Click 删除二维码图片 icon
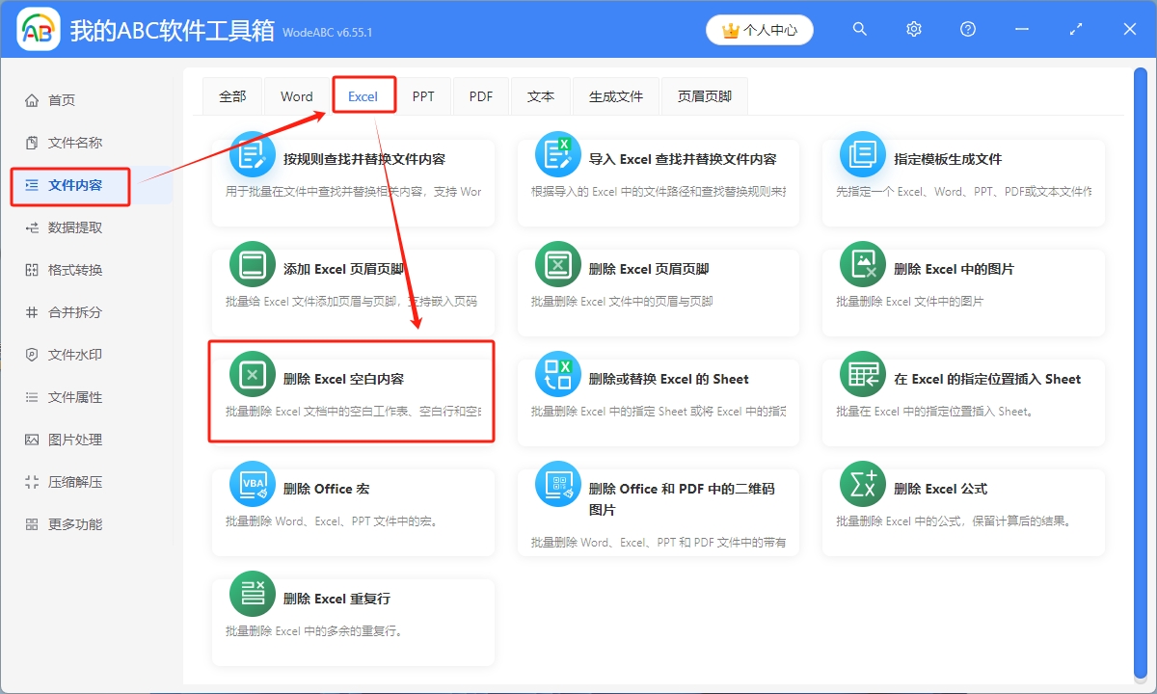The width and height of the screenshot is (1157, 694). pos(558,484)
